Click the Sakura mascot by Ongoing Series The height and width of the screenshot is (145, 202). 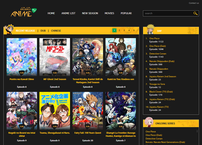click(149, 122)
